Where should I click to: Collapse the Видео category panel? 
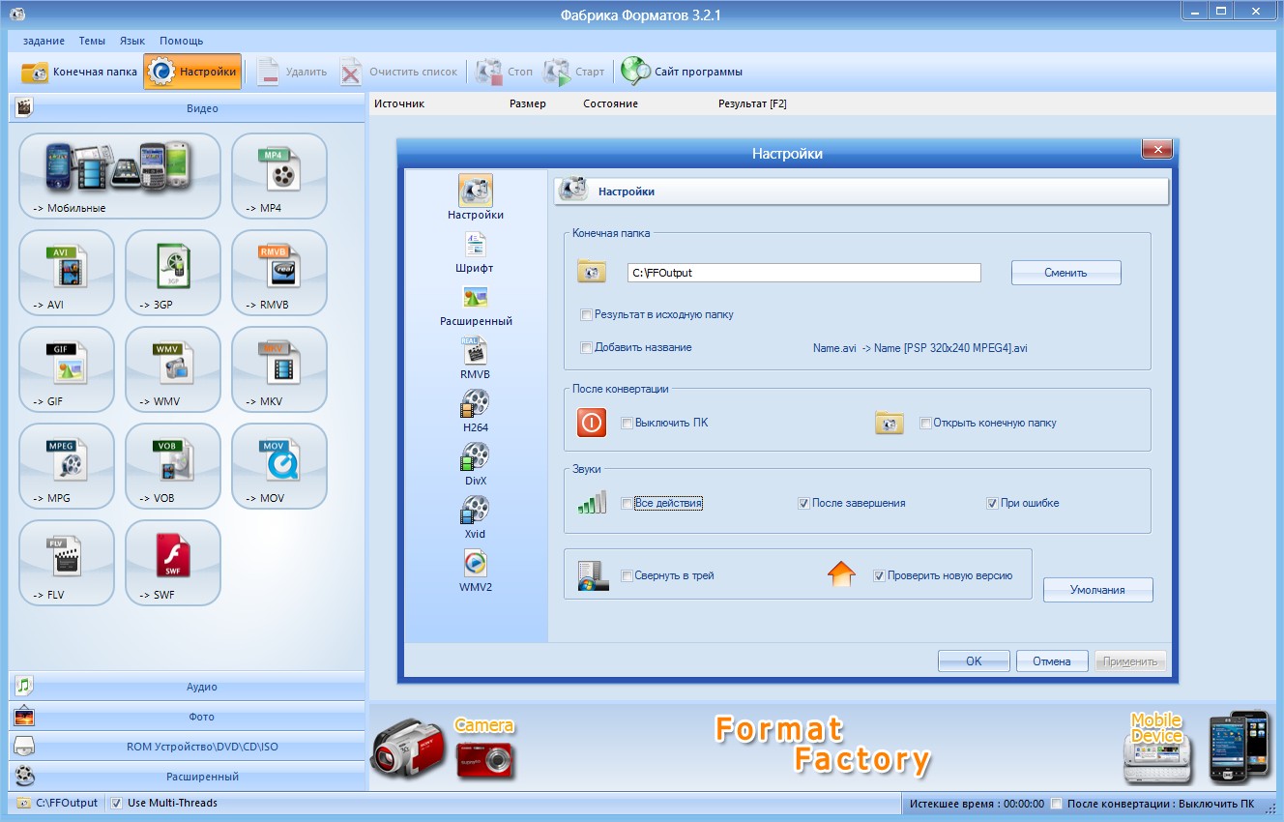[187, 108]
